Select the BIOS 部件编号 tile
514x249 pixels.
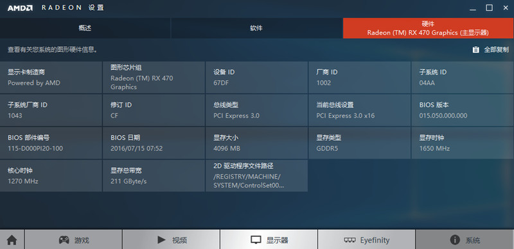click(51, 143)
